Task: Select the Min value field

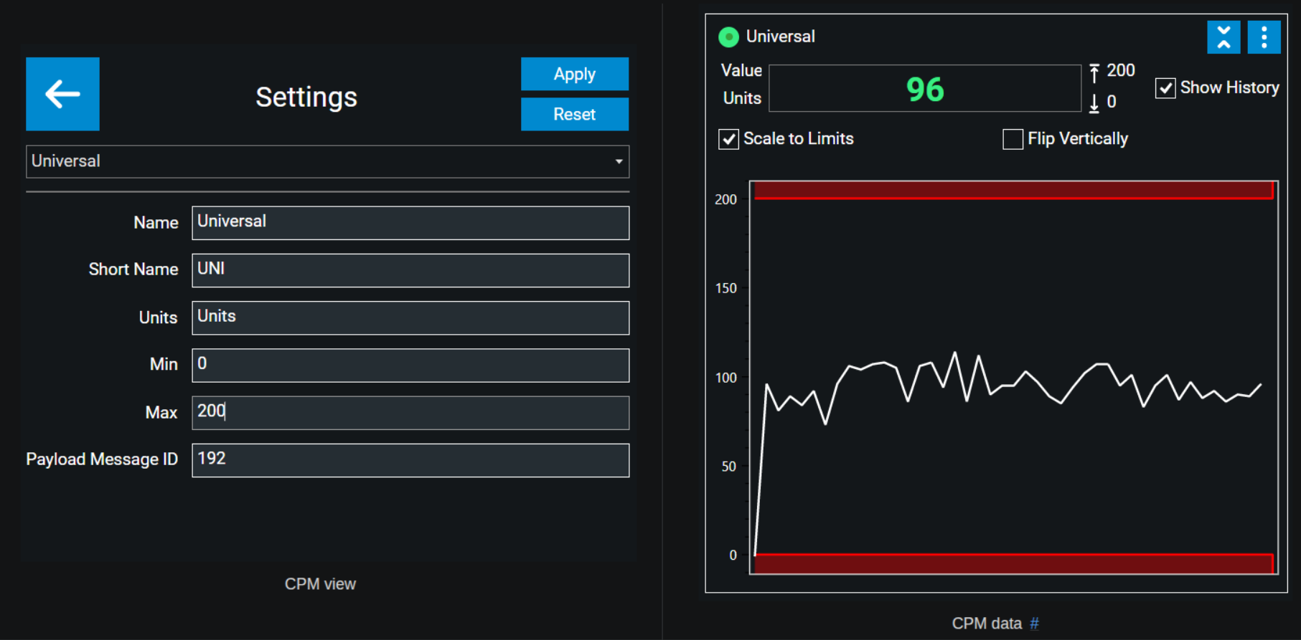Action: [x=410, y=366]
